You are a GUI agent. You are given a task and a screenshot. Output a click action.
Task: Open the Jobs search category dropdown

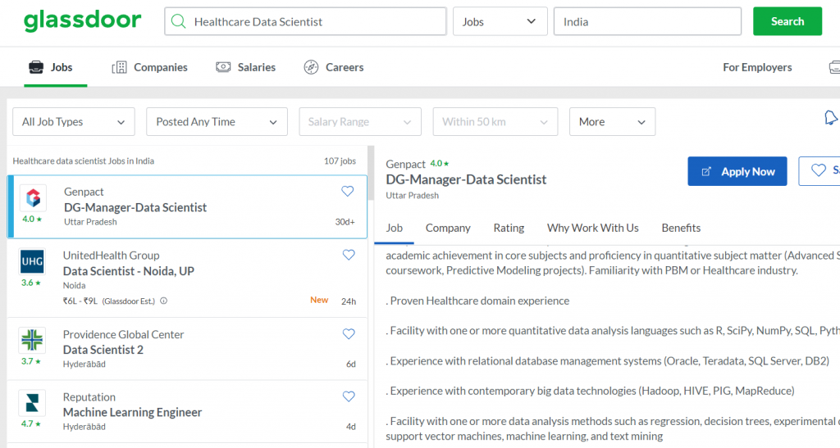(x=500, y=21)
